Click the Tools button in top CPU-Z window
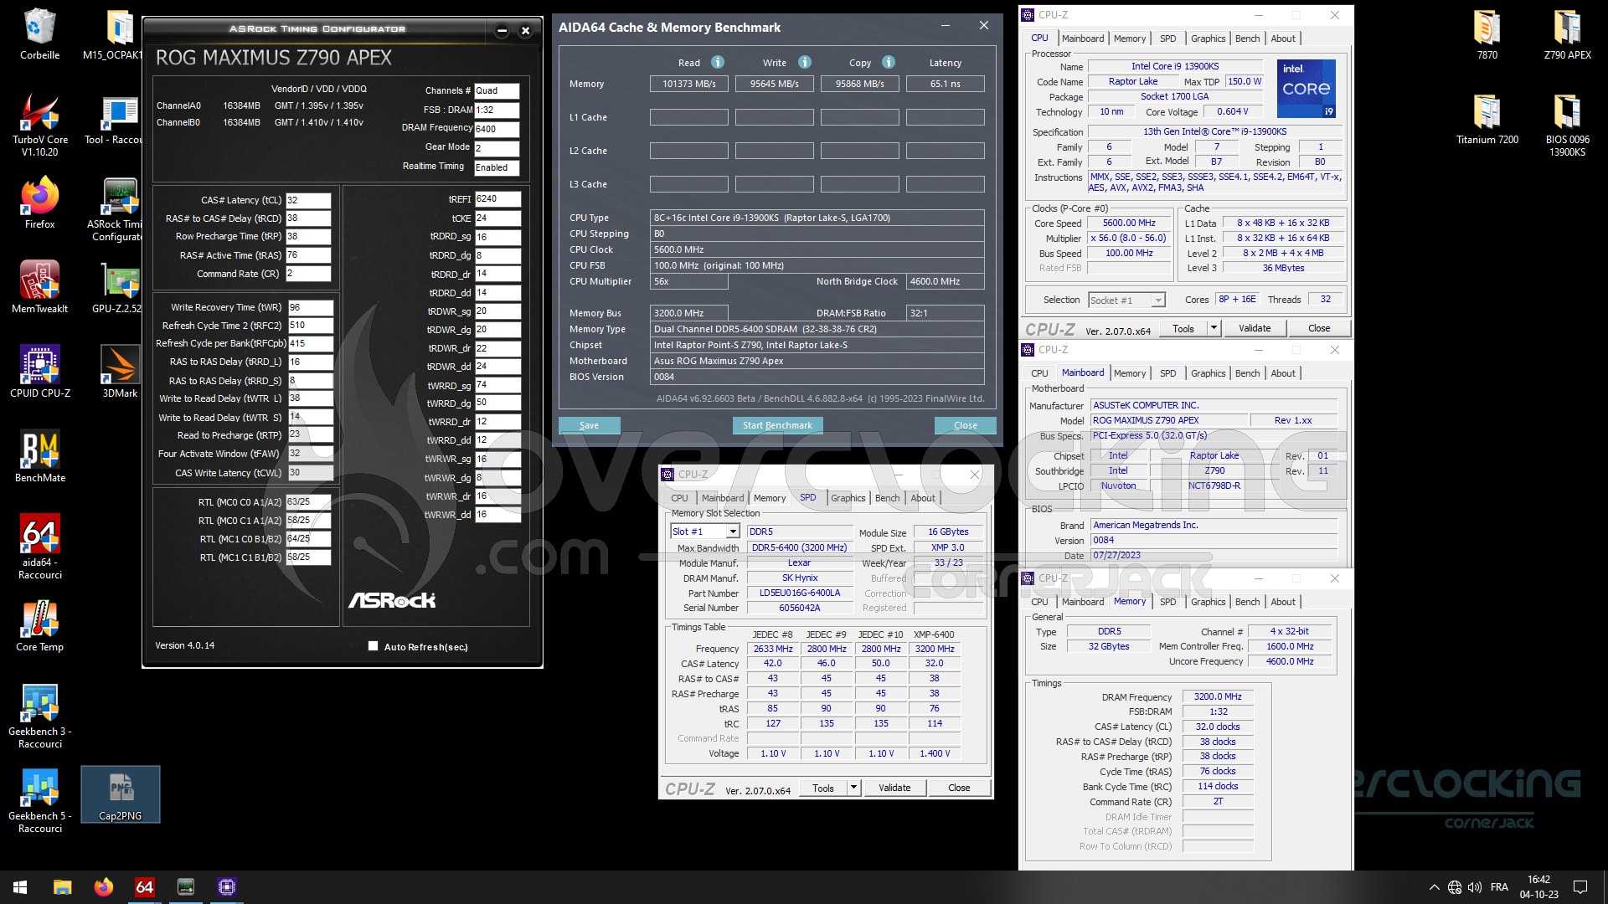The image size is (1608, 904). coord(1183,328)
